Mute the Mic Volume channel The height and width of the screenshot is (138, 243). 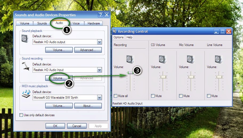181,96
